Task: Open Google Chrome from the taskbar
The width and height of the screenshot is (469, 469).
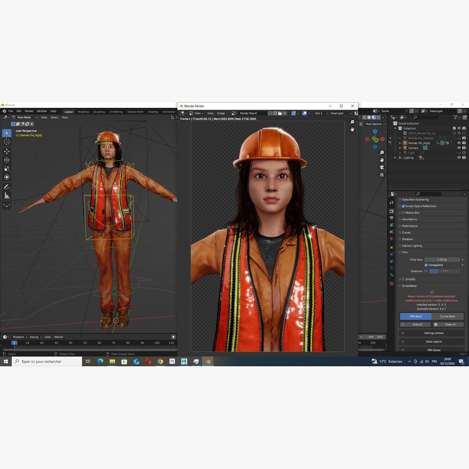Action: tap(160, 361)
